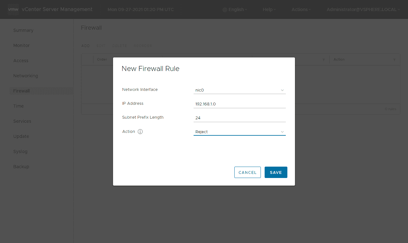Click the Subnet Prefix Length field

[x=239, y=118]
